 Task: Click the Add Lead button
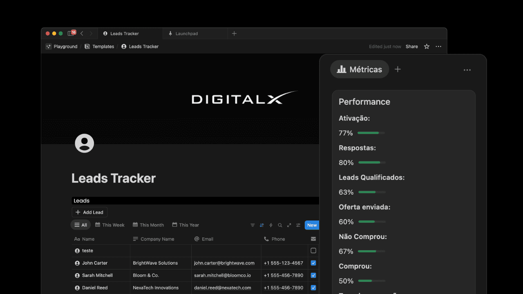pos(89,212)
